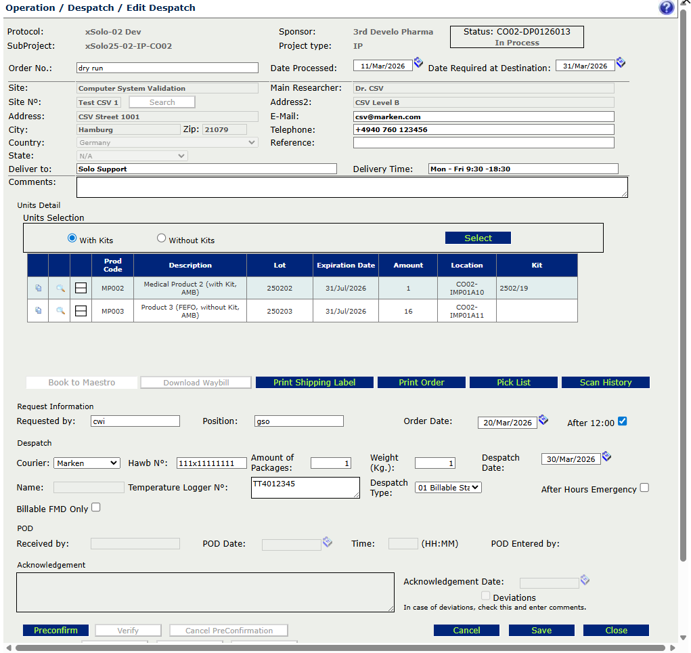Image resolution: width=691 pixels, height=653 pixels.
Task: Select the Without Kits radio button
Action: 161,238
